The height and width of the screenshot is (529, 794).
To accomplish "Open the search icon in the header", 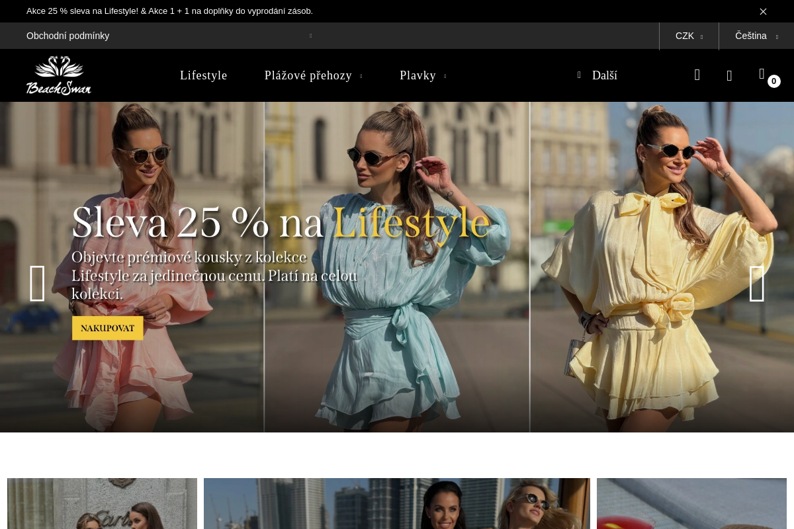I will pos(697,75).
